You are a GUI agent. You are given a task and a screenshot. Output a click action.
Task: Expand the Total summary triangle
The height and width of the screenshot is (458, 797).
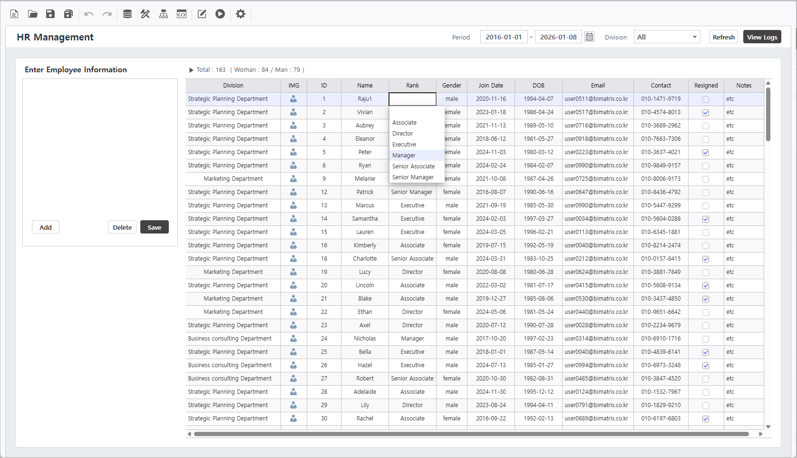(191, 70)
